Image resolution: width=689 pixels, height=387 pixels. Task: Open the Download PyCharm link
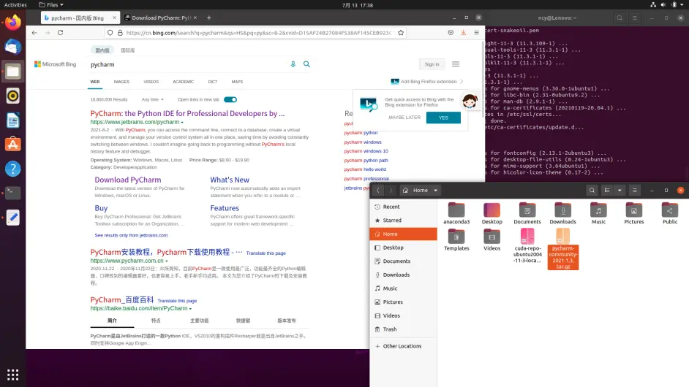tap(128, 180)
